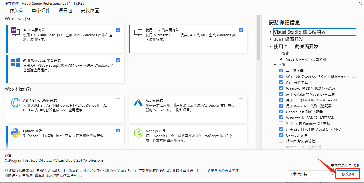Screen dimensions: 364x183
Task: Click the 使用 C++ 的桌面开发 monitor icon
Action: pos(138,33)
